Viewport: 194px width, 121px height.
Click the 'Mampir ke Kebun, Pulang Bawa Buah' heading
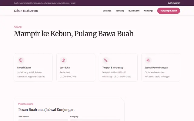[74, 34]
